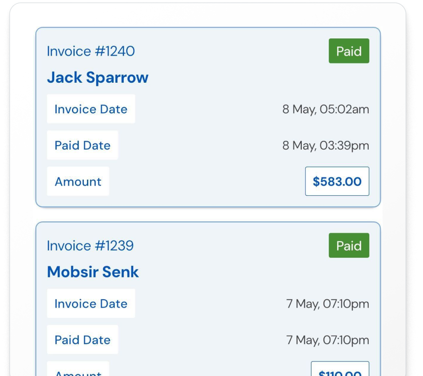Click the Paid badge on invoice #1240

(349, 51)
